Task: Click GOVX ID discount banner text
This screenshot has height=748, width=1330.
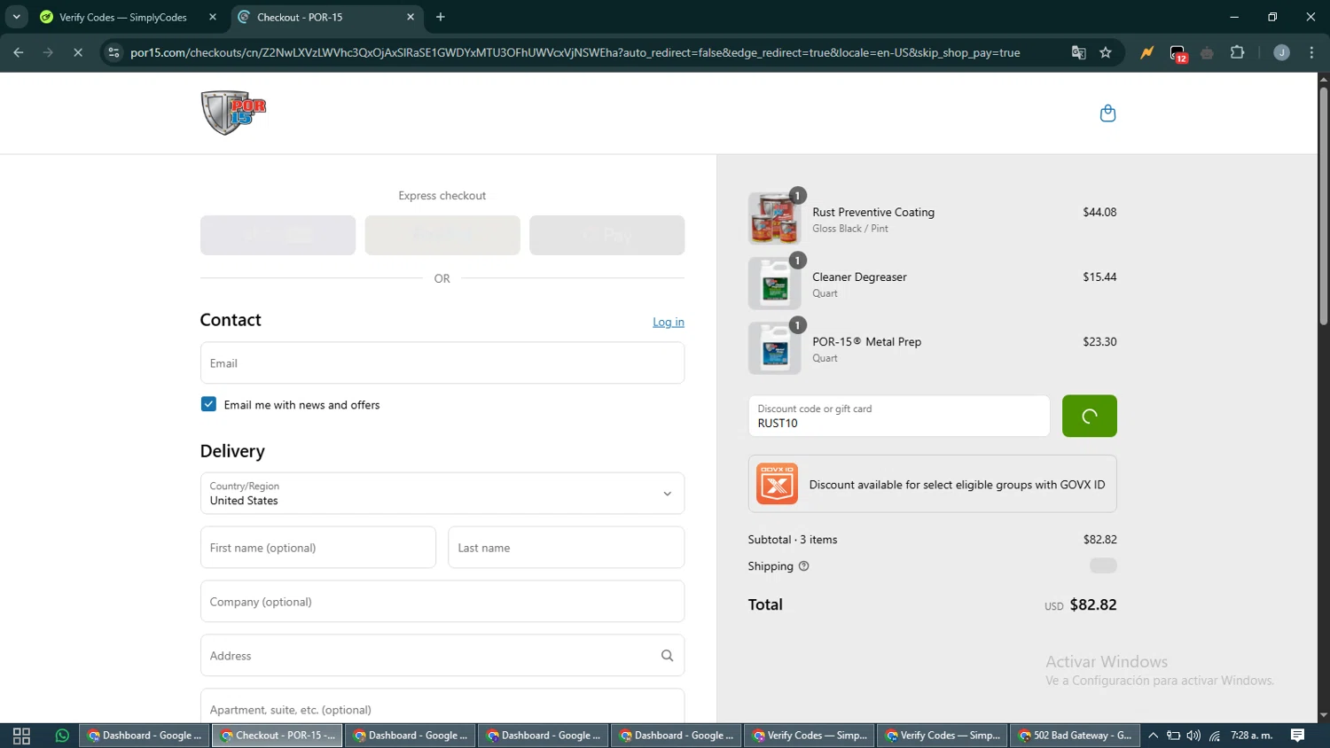Action: [957, 485]
